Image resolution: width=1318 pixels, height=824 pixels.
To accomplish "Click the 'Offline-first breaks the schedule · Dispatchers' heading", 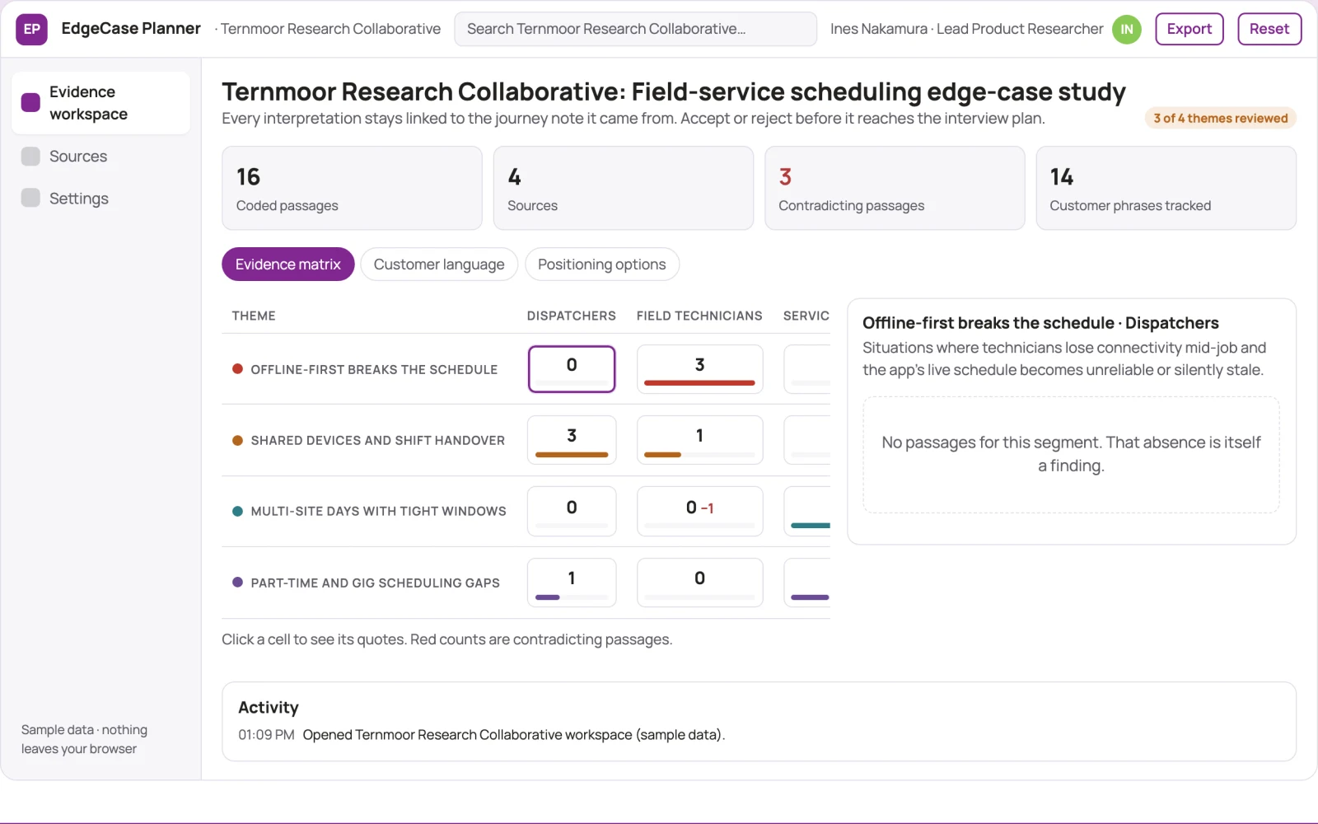I will click(1040, 323).
